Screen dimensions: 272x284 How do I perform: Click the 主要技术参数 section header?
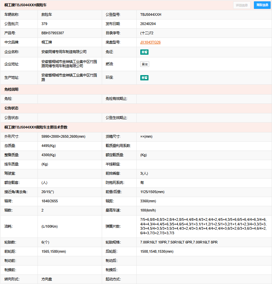(x=36, y=127)
